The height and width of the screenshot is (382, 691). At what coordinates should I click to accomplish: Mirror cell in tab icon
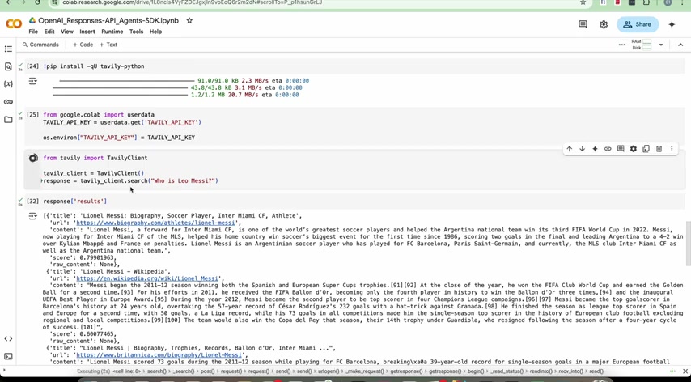coord(646,149)
